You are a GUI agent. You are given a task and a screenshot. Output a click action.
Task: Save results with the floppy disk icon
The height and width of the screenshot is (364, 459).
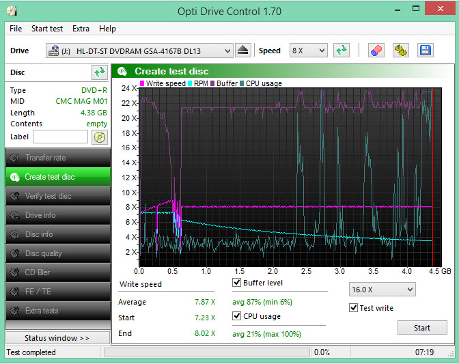point(425,51)
